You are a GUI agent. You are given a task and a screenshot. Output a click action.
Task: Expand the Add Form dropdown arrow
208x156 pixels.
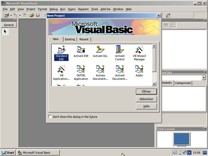(20, 16)
